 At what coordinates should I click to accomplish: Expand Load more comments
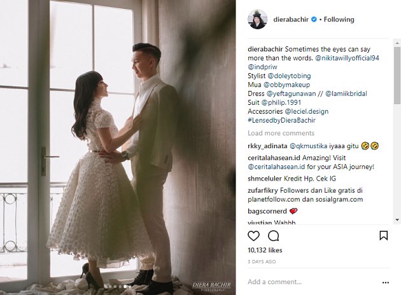(x=281, y=133)
